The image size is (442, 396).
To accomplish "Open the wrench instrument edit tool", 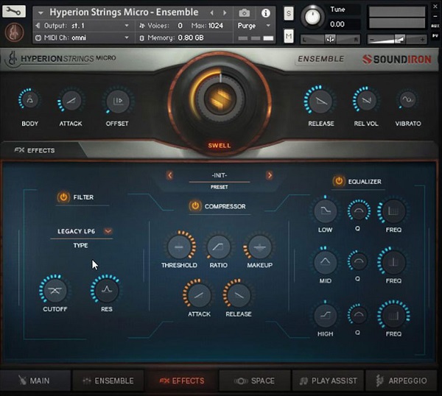I will point(13,11).
